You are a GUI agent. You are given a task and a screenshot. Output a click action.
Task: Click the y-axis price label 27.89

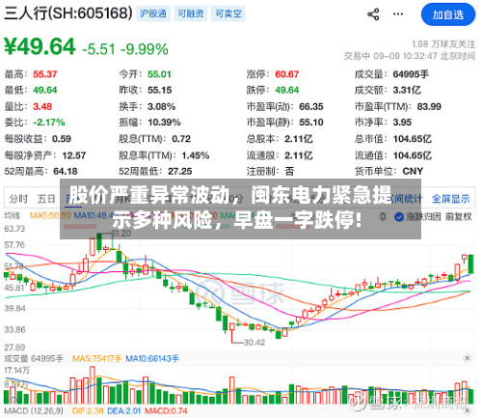pyautogui.click(x=14, y=348)
